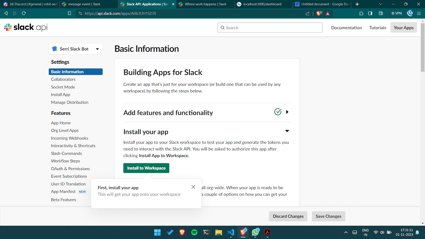This screenshot has width=425, height=239.
Task: Click the Search input field
Action: (270, 28)
